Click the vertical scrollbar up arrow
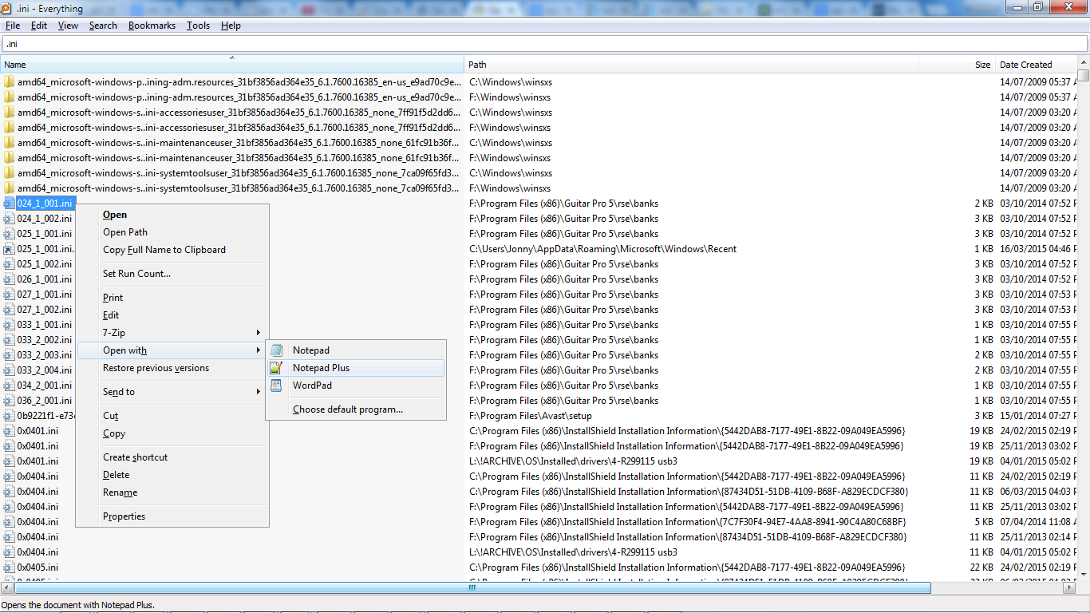Screen dimensions: 1090x613 tap(1083, 63)
